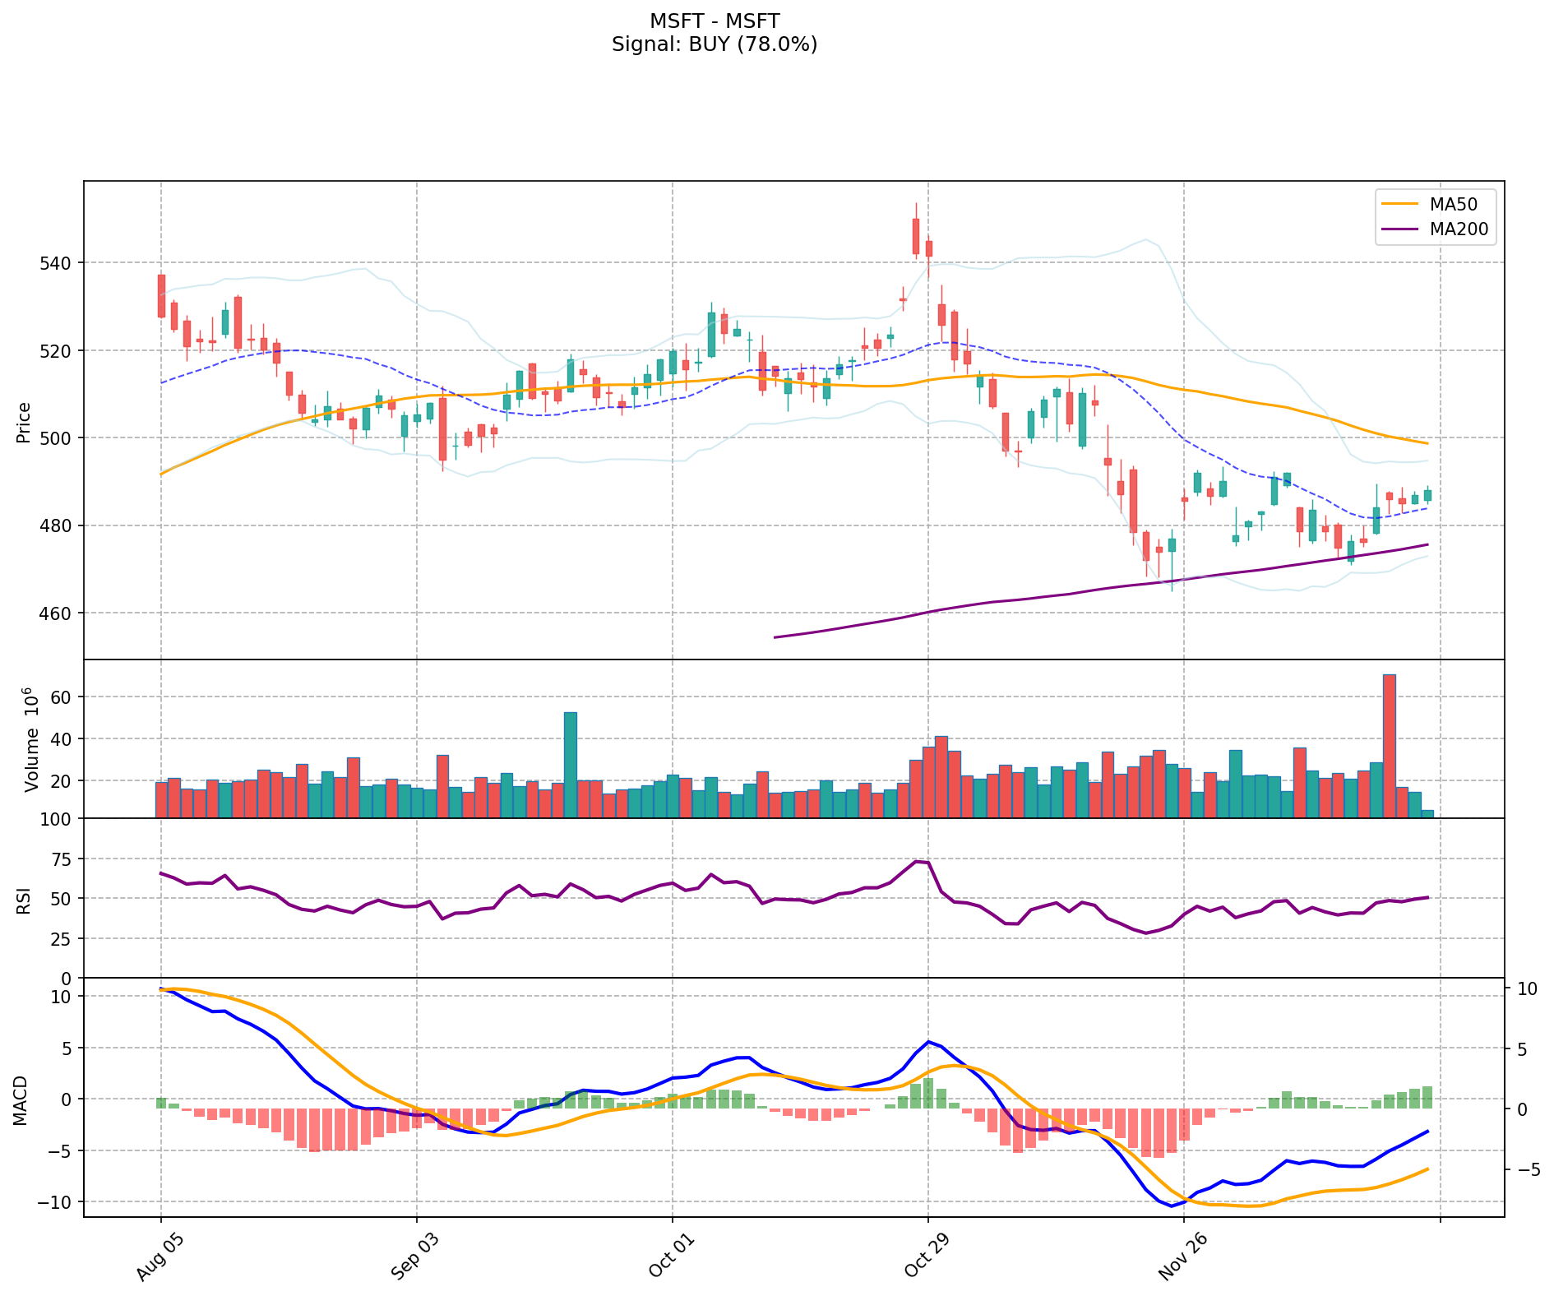Click the highest red candlestick near Oct 29

point(915,236)
